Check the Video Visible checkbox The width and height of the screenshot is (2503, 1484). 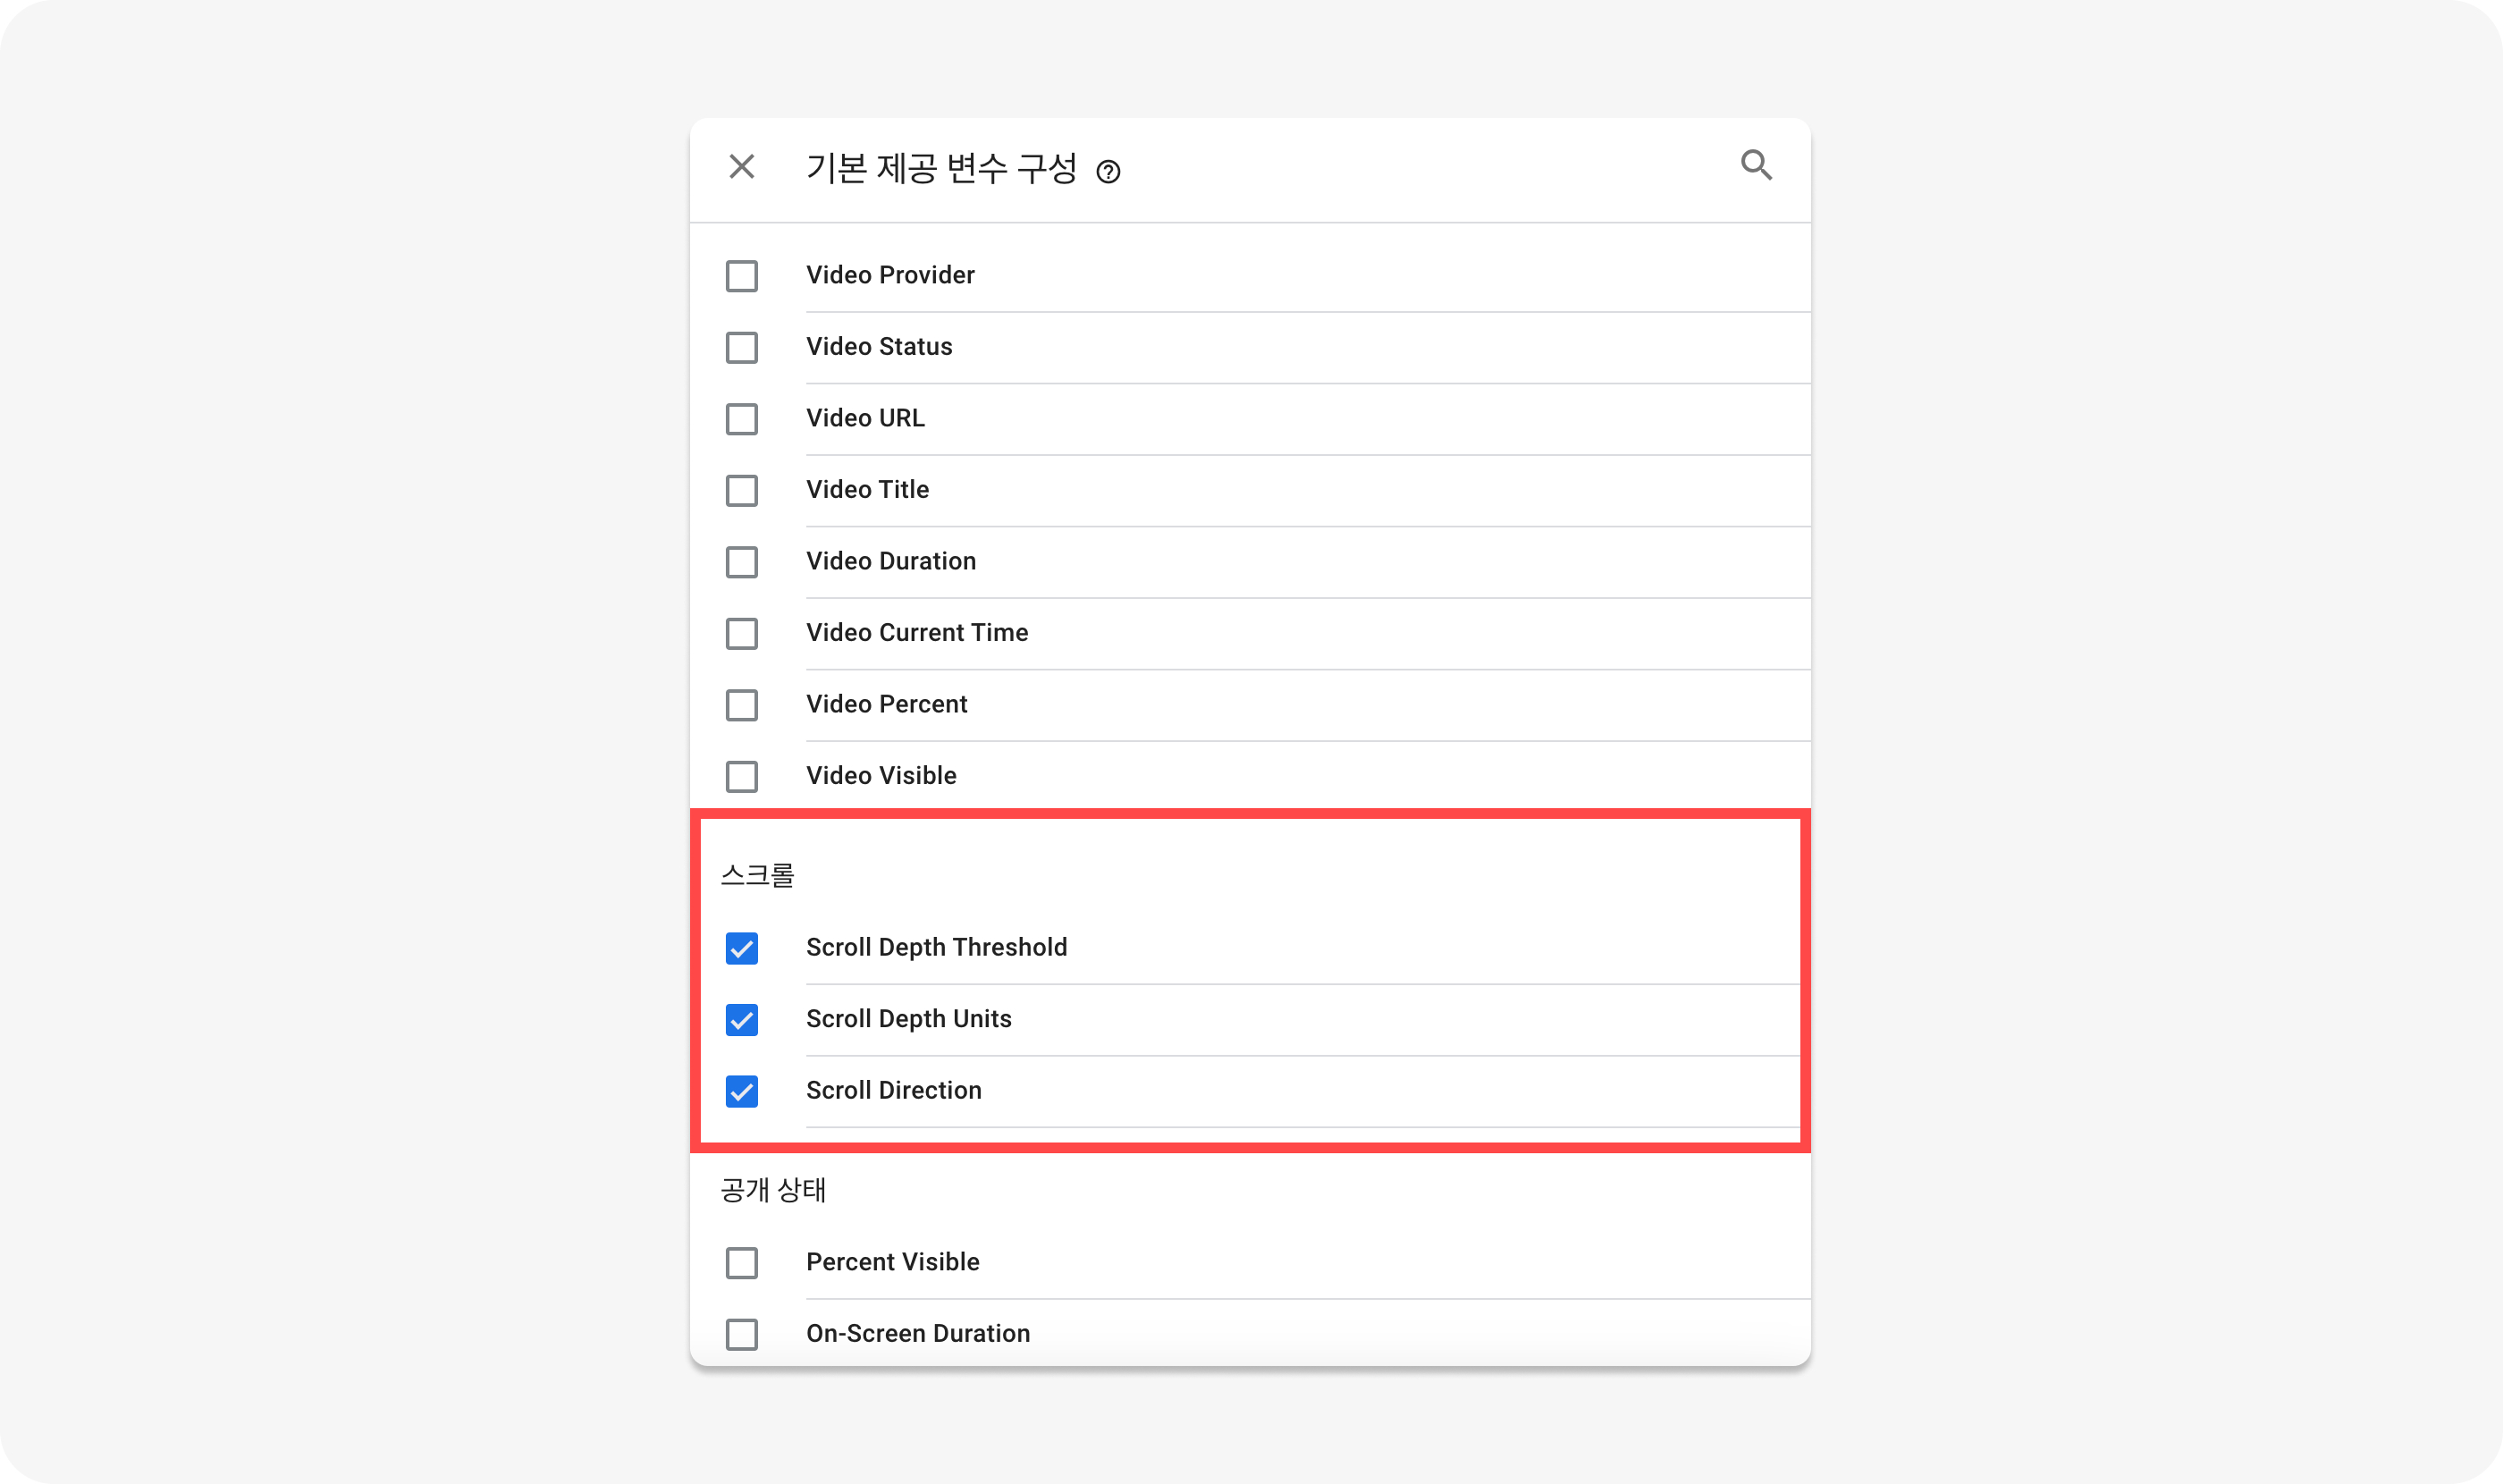[x=741, y=776]
